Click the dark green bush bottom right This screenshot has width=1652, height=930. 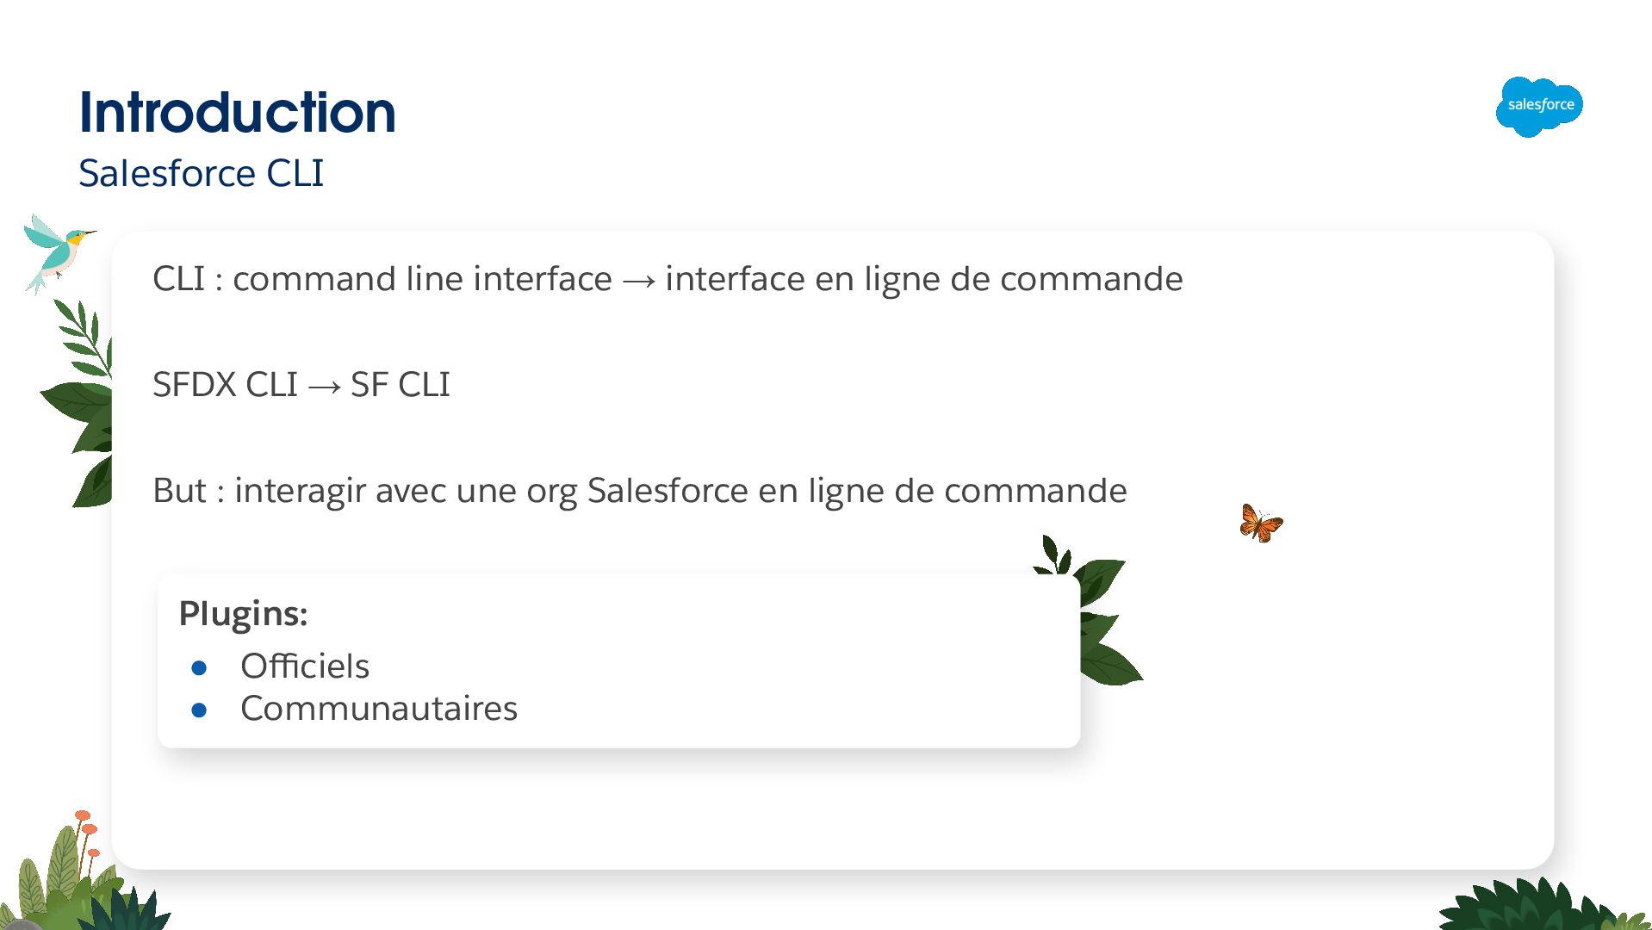pyautogui.click(x=1525, y=908)
